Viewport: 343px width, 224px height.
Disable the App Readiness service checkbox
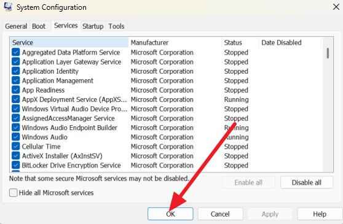coord(15,90)
